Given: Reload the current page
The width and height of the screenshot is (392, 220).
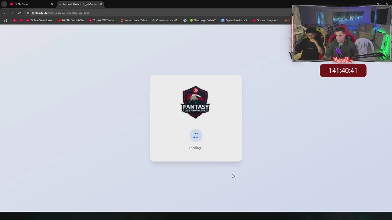Looking at the screenshot, I should click(19, 13).
